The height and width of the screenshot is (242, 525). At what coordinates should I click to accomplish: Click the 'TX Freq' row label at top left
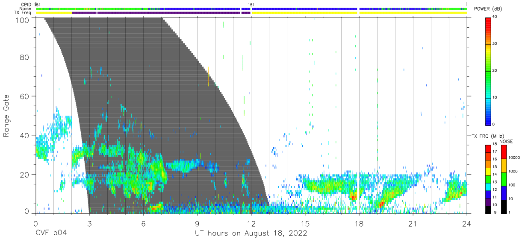tap(23, 13)
